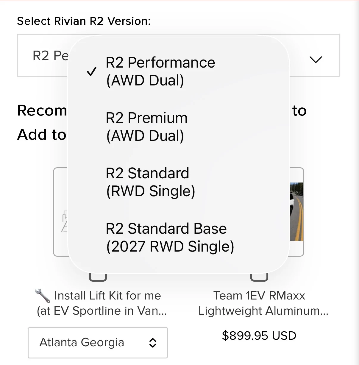Tick the Team 1EV RMaxx checkbox
Viewport: 359px width, 365px height.
point(259,277)
